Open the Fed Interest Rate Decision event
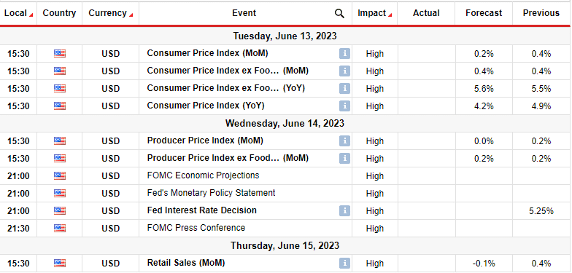Screen dimensions: 572x273 [201, 210]
